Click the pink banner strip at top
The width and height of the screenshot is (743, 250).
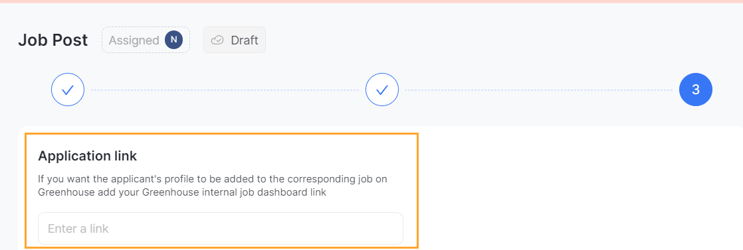click(x=371, y=1)
